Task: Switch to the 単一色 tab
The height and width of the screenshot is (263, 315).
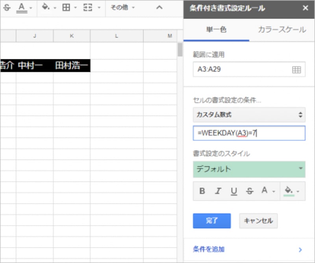Action: tap(216, 30)
